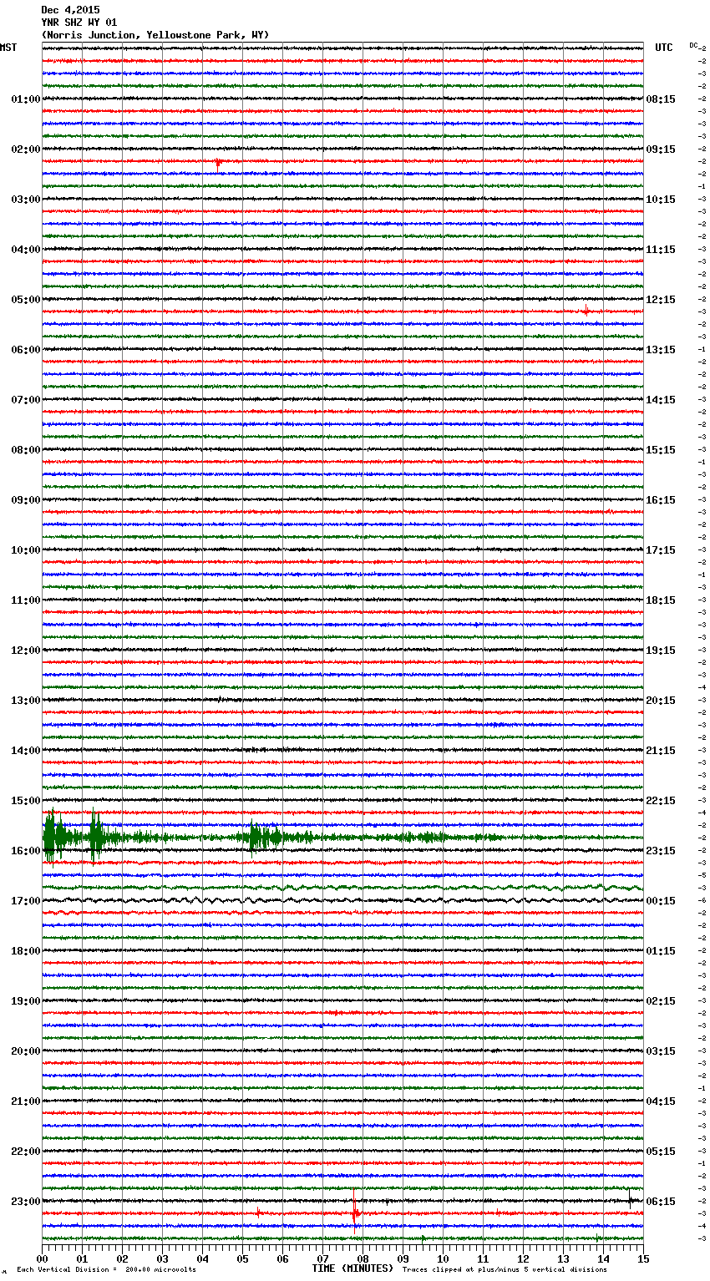Click minute tick label 10 on bottom axis
Screen dimensions: 710x1281
443,1258
